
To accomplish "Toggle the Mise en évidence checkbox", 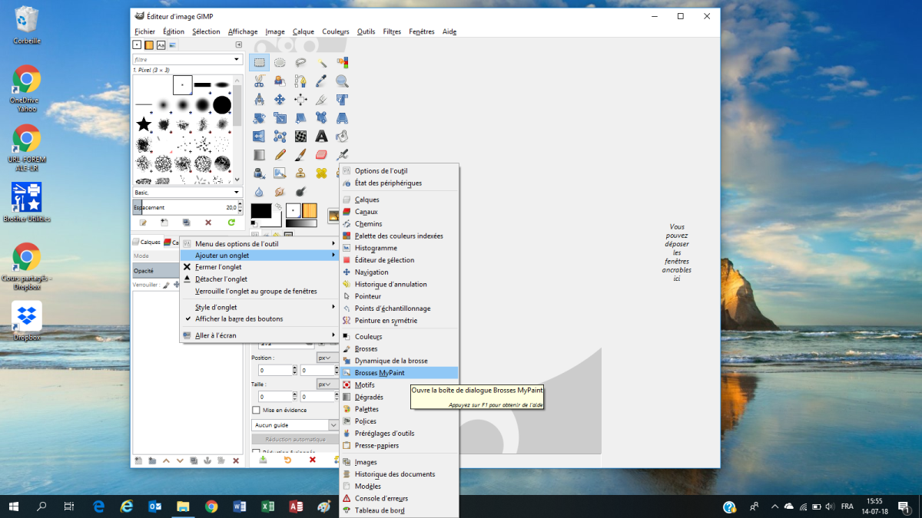I will (x=257, y=410).
